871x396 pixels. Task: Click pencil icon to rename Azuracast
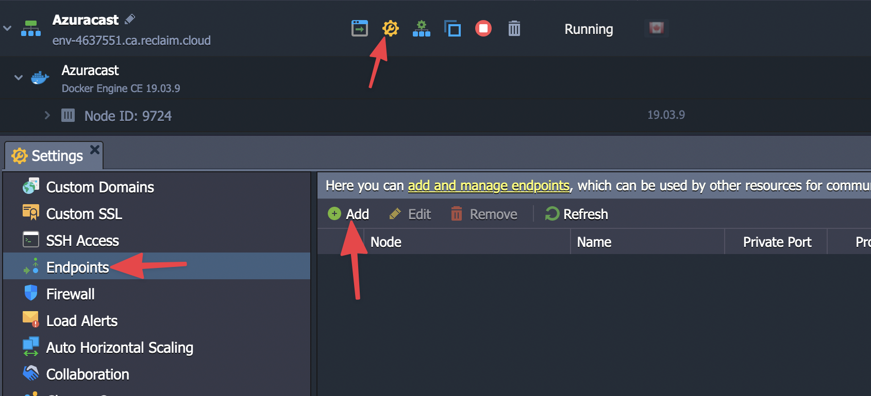(x=130, y=20)
